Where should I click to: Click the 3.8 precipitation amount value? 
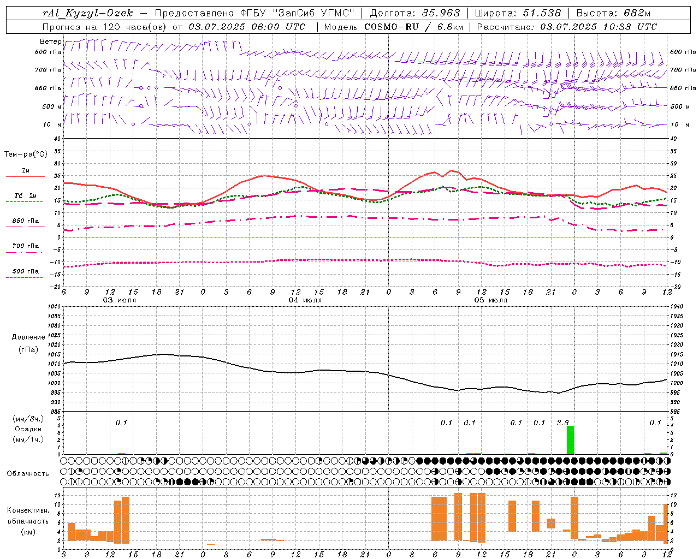click(x=562, y=423)
